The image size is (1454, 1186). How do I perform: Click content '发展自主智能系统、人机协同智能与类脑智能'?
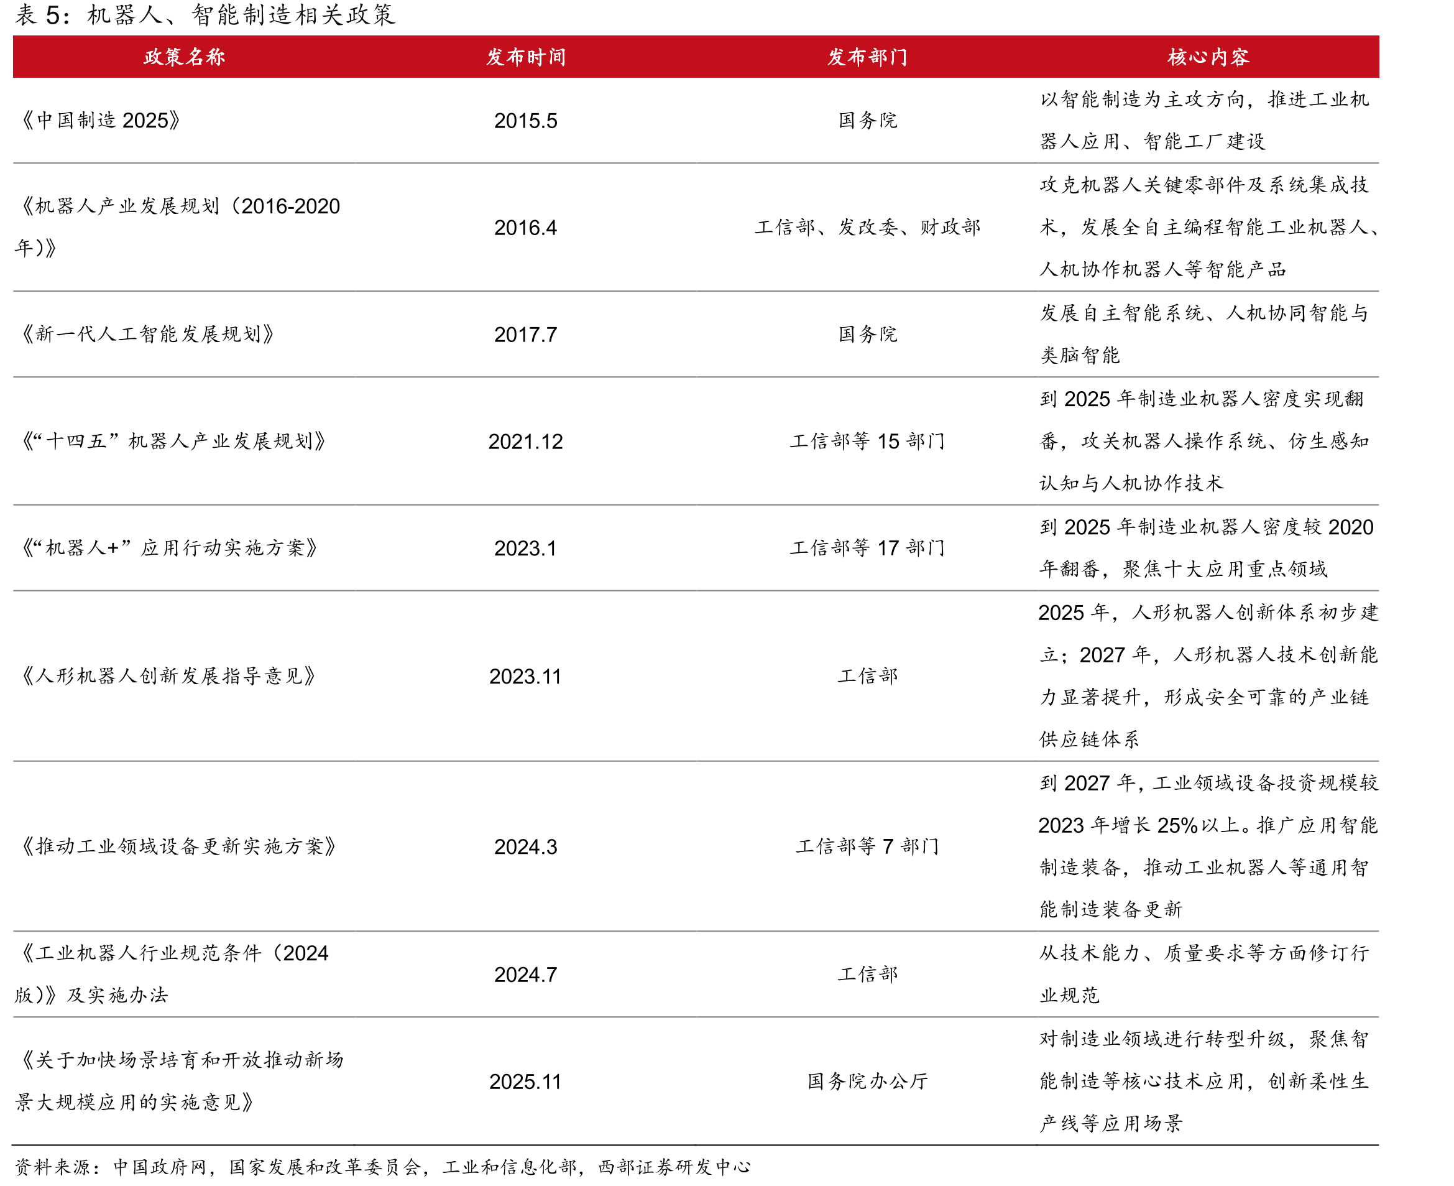[x=1204, y=334]
